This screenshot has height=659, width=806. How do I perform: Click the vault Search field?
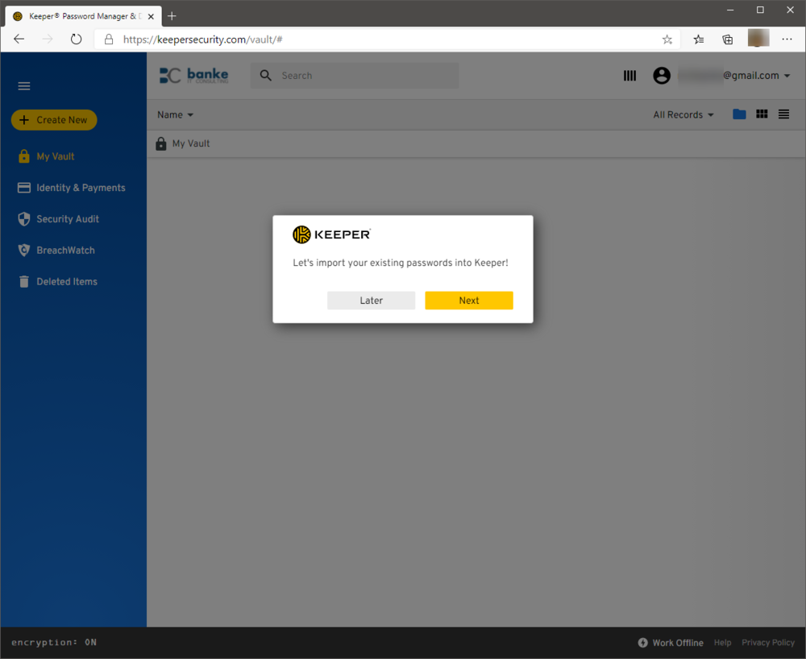[355, 76]
